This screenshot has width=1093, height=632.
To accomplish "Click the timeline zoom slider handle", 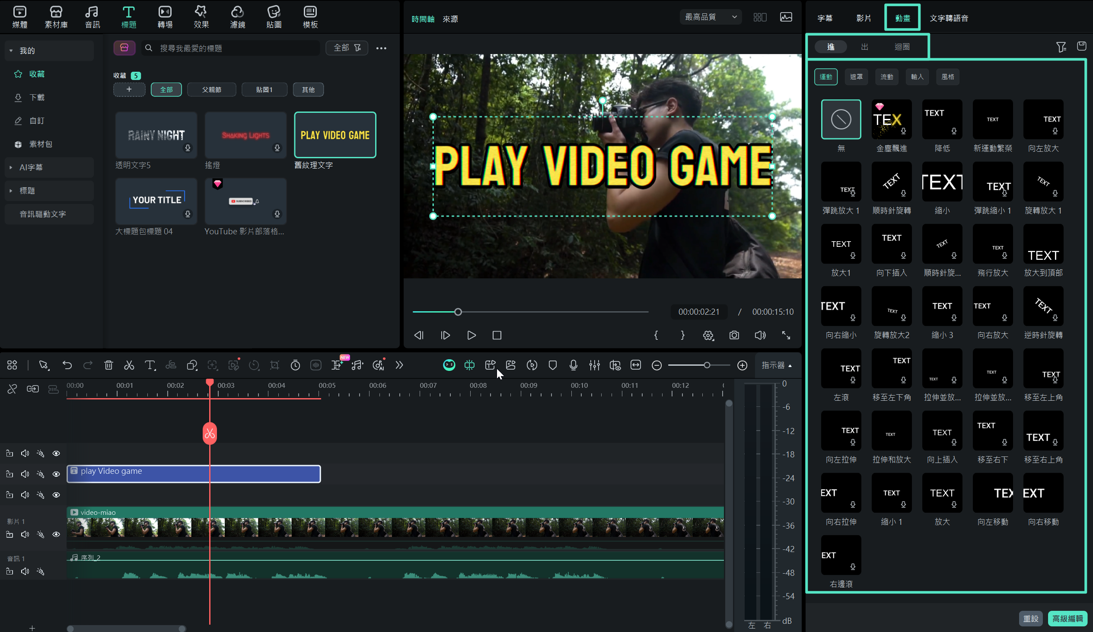I will pyautogui.click(x=707, y=365).
